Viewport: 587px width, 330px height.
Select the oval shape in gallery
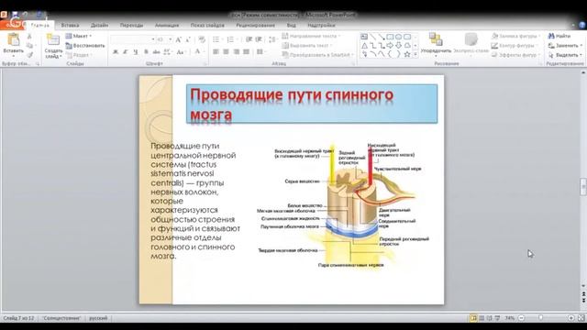pos(399,37)
